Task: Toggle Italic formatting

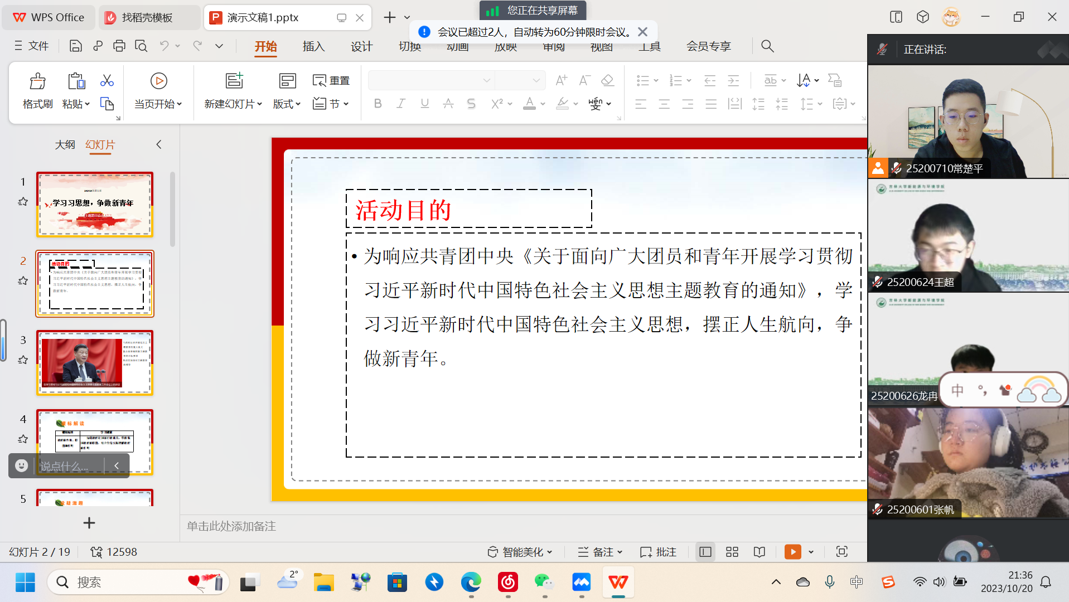Action: [x=401, y=104]
